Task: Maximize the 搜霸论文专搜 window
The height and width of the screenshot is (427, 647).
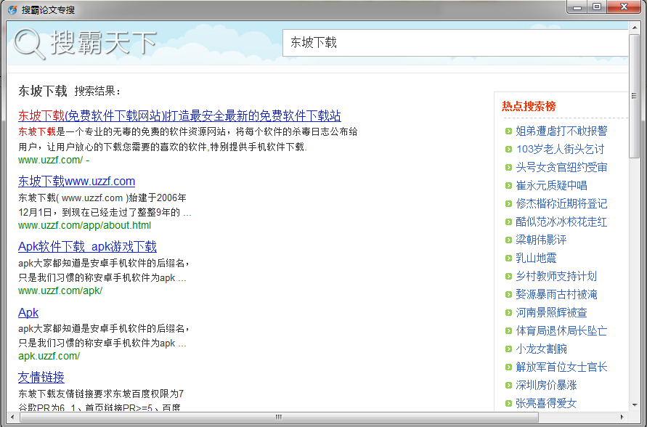Action: coord(597,7)
